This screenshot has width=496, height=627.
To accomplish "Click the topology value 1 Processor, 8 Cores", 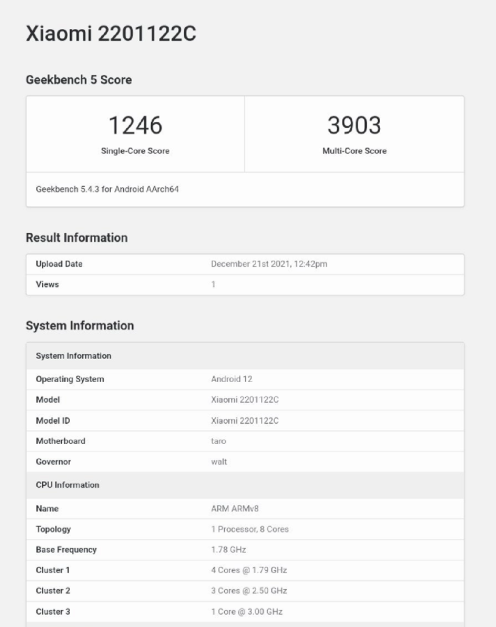I will coord(250,529).
